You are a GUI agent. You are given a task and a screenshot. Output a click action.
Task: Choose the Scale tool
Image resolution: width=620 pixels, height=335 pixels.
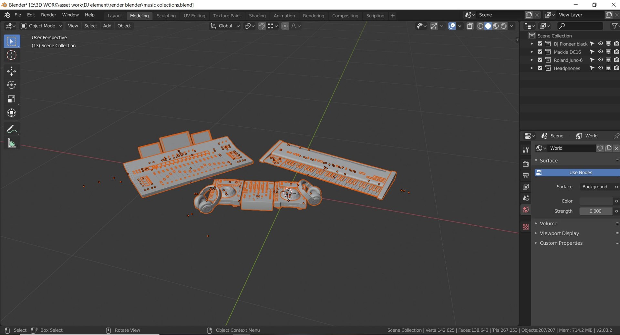click(12, 99)
